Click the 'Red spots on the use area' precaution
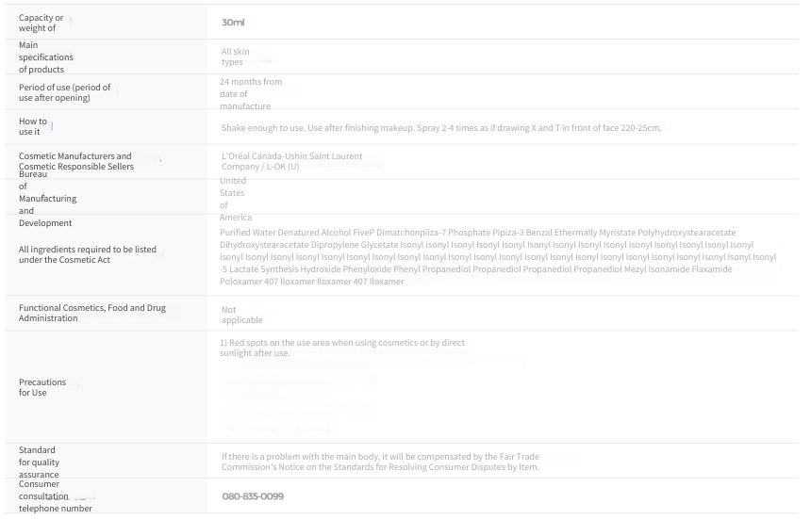811x519 pixels. pos(342,348)
